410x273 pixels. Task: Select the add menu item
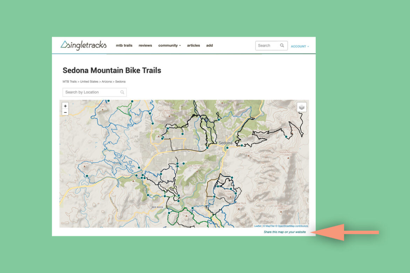click(210, 45)
